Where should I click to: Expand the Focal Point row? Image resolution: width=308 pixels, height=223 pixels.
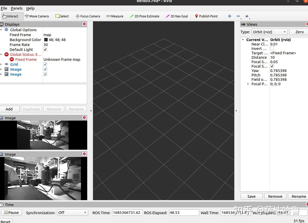pyautogui.click(x=248, y=84)
